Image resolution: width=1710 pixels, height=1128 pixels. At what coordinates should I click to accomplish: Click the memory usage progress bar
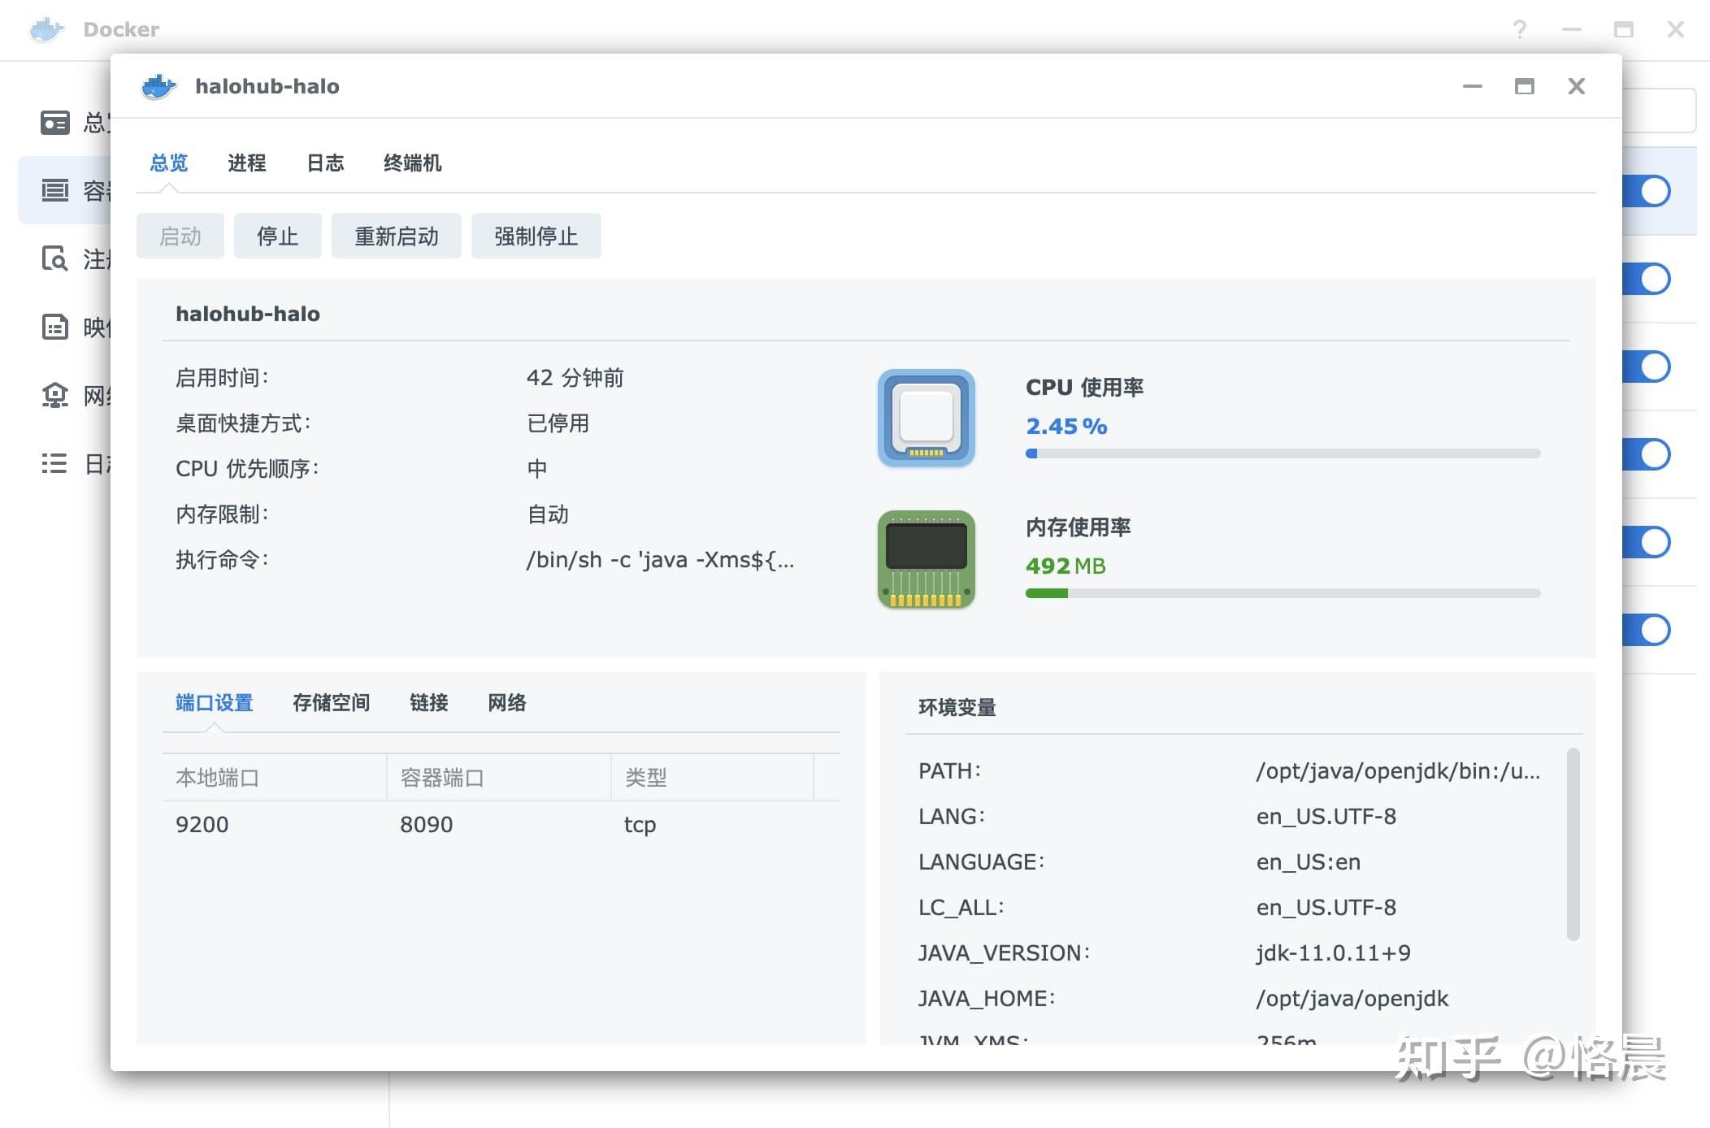point(1283,593)
